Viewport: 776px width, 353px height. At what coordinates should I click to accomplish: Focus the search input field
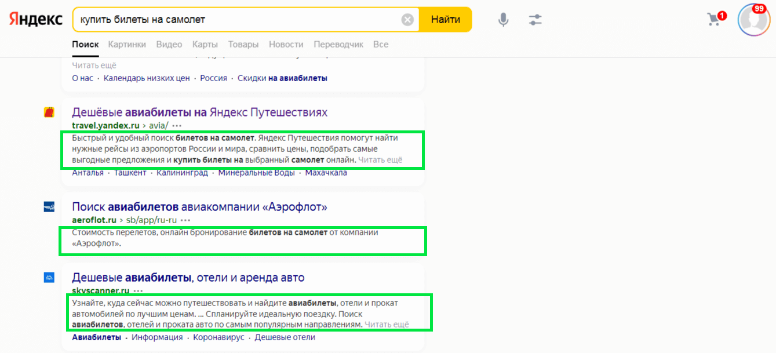(x=232, y=20)
